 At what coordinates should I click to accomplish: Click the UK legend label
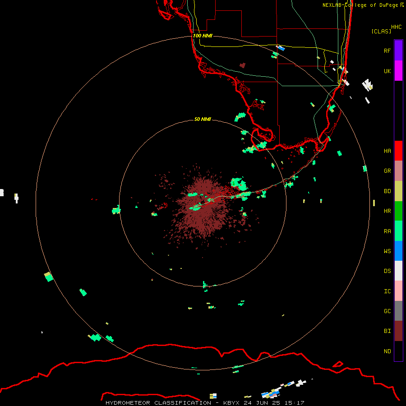387,71
